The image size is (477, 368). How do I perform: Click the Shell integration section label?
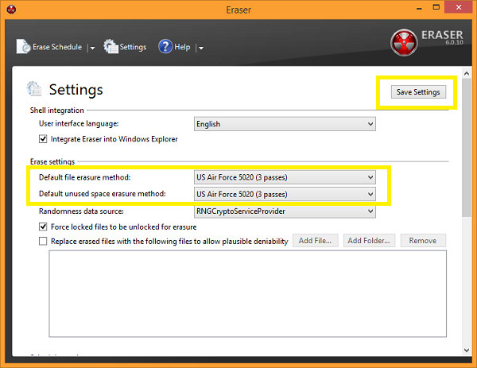click(57, 110)
